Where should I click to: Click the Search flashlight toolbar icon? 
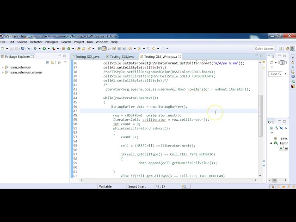[89, 49]
